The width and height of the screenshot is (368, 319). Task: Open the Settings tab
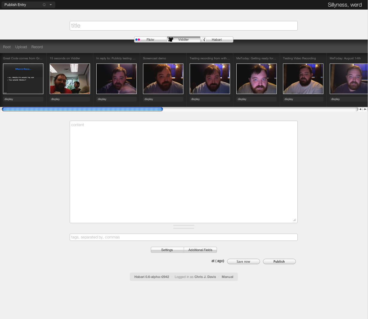[167, 250]
